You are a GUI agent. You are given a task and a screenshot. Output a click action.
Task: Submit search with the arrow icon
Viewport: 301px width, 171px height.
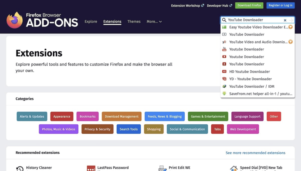coord(291,20)
